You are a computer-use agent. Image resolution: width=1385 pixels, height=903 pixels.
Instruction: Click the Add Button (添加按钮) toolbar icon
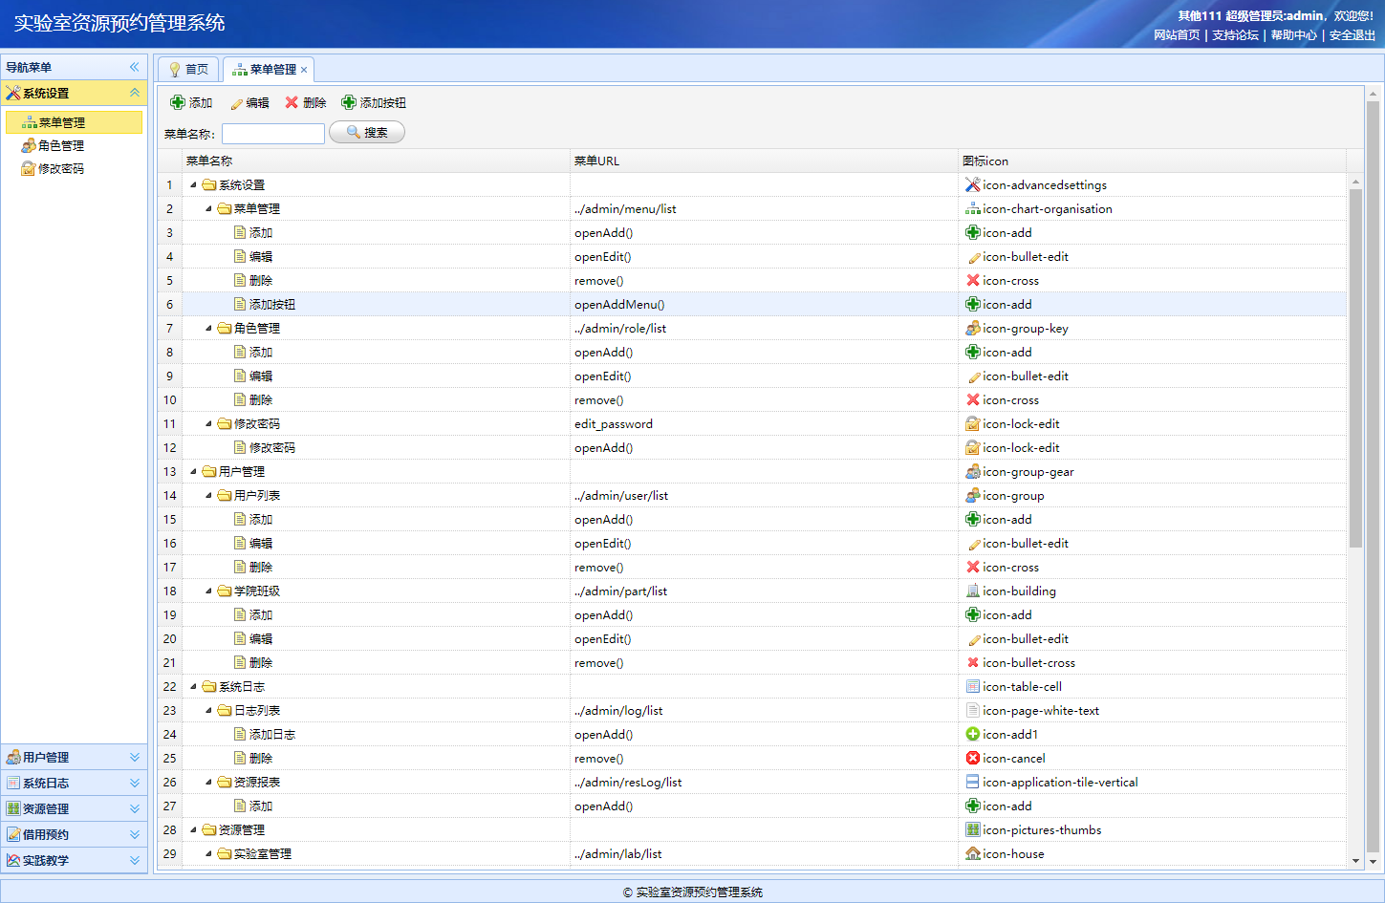coord(349,102)
